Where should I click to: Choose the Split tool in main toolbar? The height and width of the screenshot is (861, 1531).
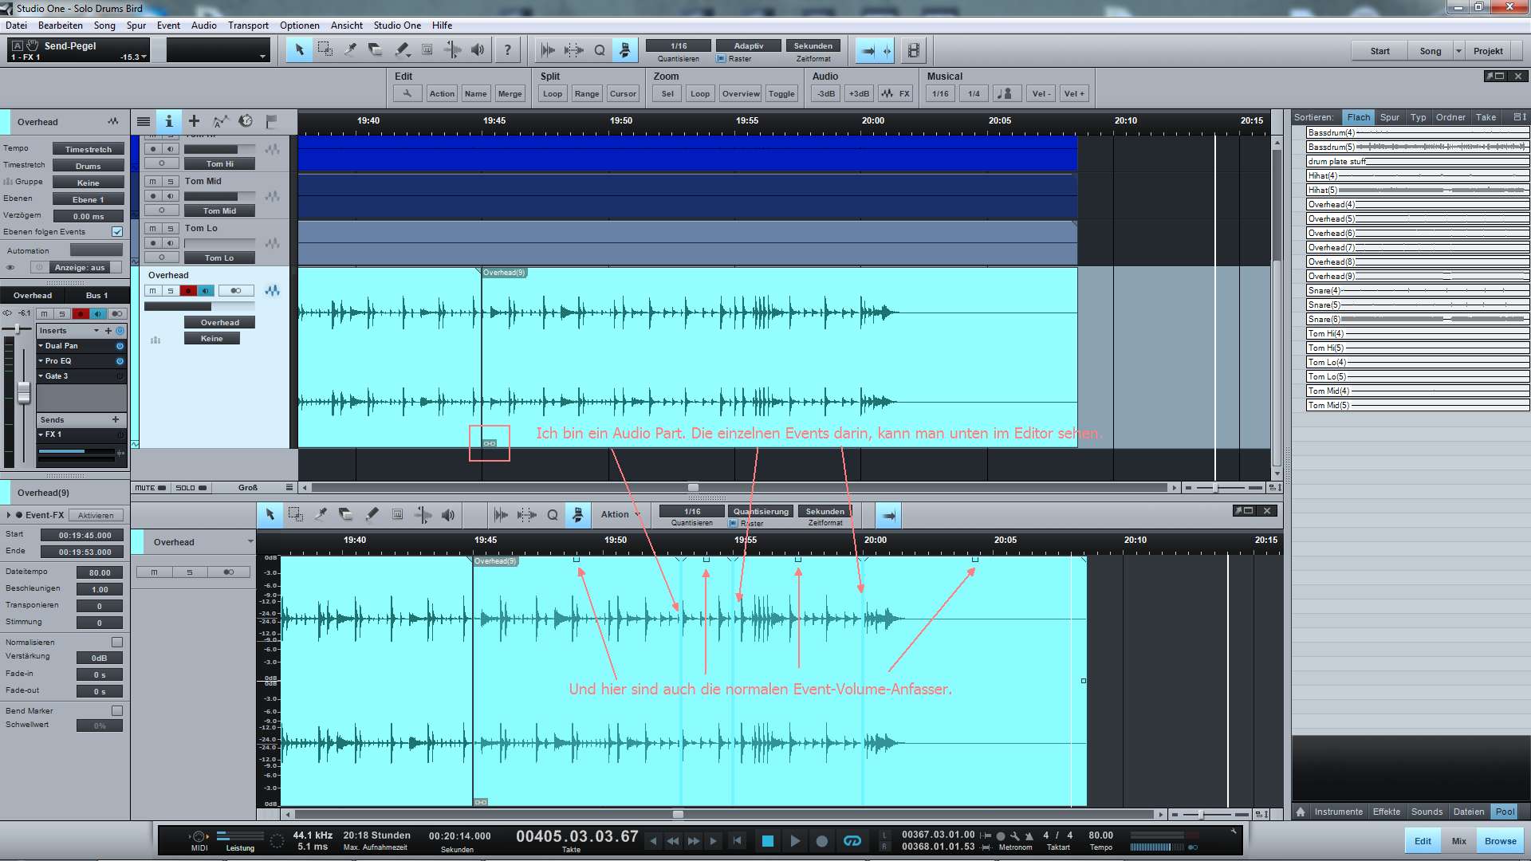click(x=350, y=50)
